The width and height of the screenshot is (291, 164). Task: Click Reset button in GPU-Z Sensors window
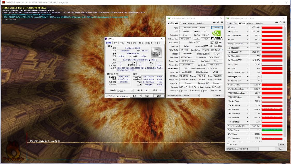tap(282, 145)
